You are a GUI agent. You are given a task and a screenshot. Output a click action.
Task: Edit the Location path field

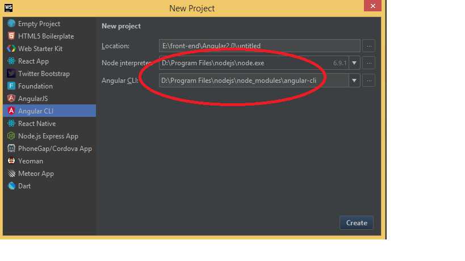[259, 46]
